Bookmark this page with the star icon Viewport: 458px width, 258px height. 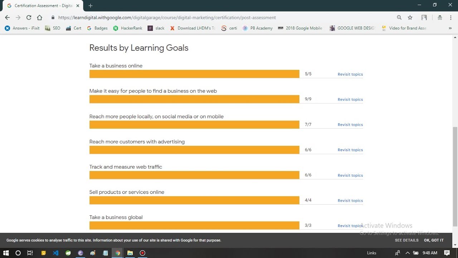410,18
